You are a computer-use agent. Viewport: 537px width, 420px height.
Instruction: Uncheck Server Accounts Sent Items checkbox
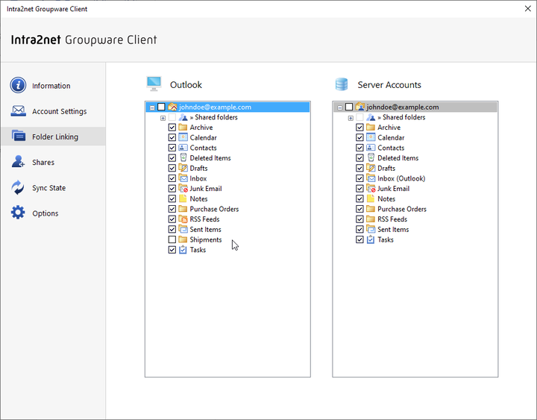(x=359, y=229)
